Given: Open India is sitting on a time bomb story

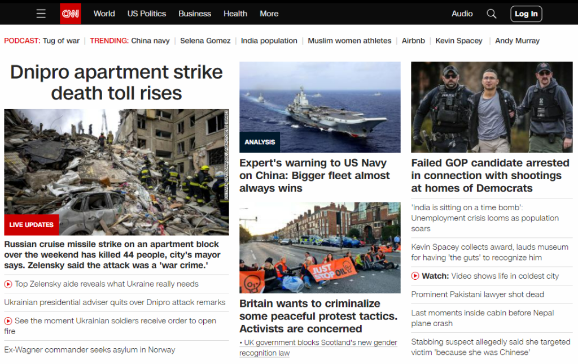Looking at the screenshot, I should coord(485,218).
